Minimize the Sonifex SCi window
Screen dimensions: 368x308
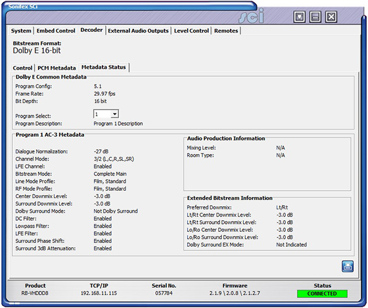(x=315, y=17)
